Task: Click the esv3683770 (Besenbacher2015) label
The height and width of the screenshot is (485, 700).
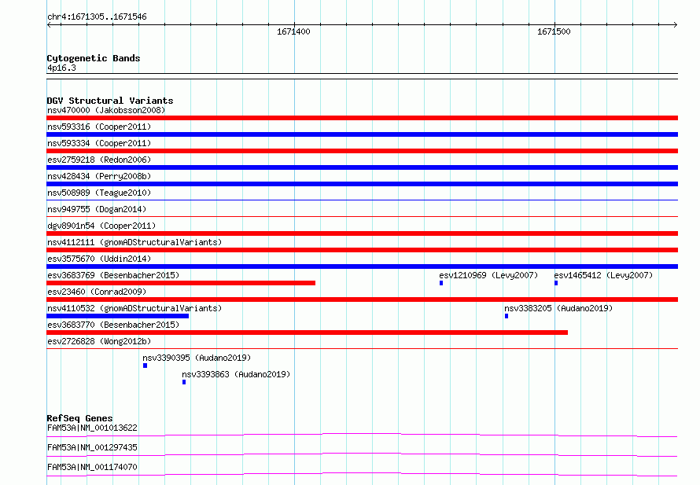Action: coord(113,325)
